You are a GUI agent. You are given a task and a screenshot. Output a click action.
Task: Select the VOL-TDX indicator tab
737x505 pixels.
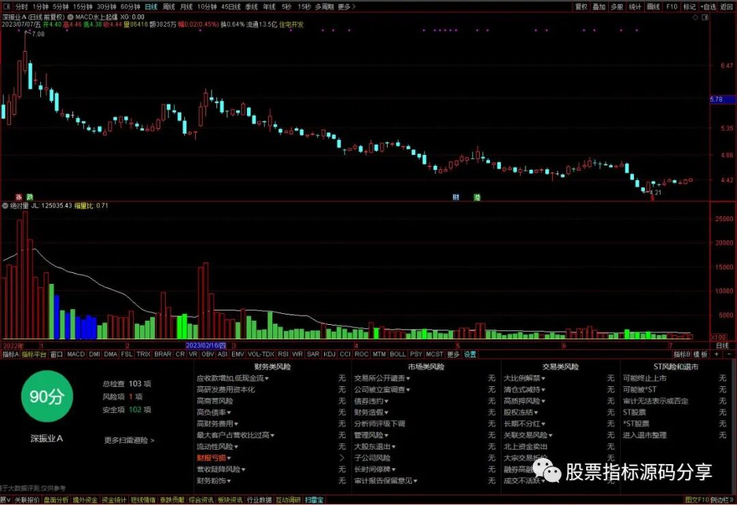point(261,354)
